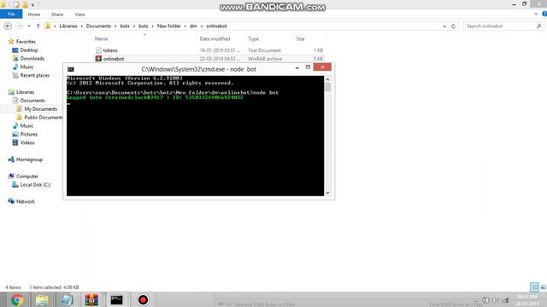This screenshot has height=307, width=547.
Task: Open the Videos library
Action: pyautogui.click(x=27, y=142)
